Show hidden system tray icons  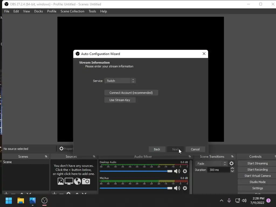[222, 201]
